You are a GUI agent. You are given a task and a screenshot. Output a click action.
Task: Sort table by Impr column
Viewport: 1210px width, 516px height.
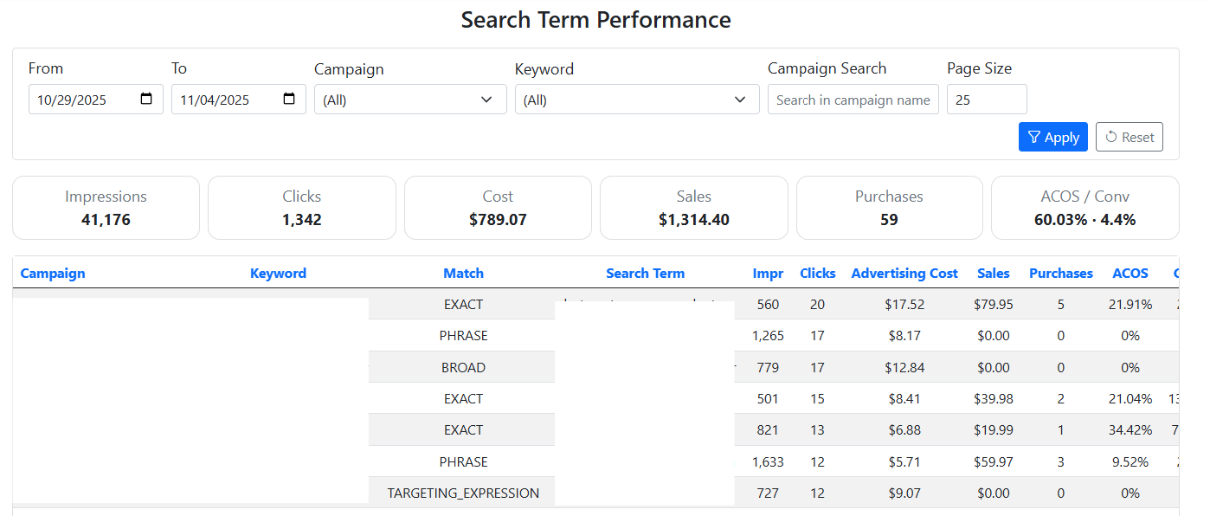pos(768,273)
